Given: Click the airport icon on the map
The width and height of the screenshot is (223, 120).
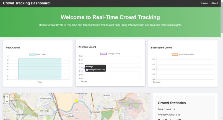Looking at the screenshot, I should [129, 105].
